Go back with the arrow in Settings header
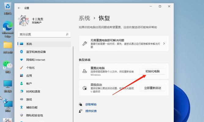Screen dimensions: 204x122 coord(19,8)
